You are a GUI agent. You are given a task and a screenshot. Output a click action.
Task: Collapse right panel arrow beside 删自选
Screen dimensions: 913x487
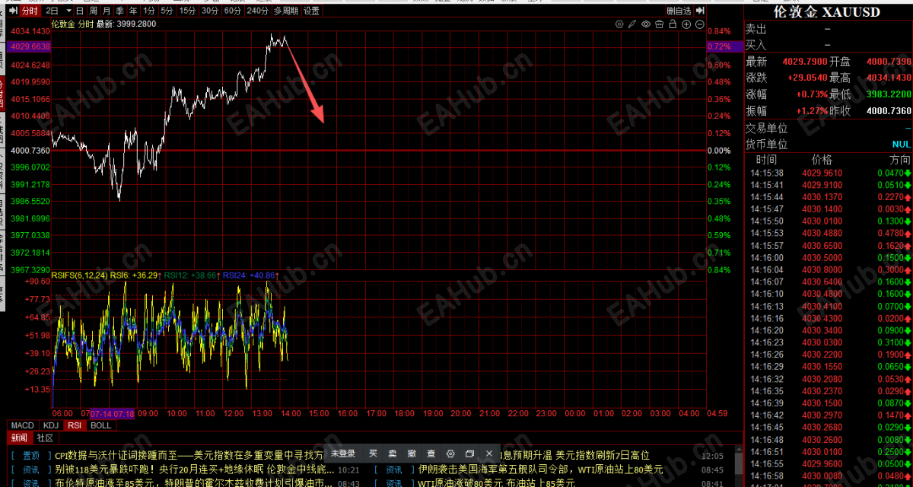click(x=698, y=11)
